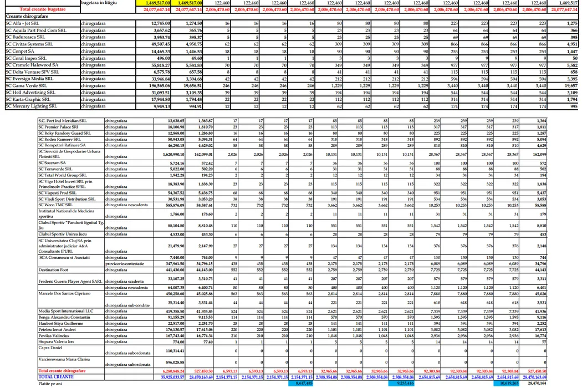Image resolution: width=582 pixels, height=388 pixels.
Task: Click the 'Total creante bugetare' row label
Action: [42, 9]
